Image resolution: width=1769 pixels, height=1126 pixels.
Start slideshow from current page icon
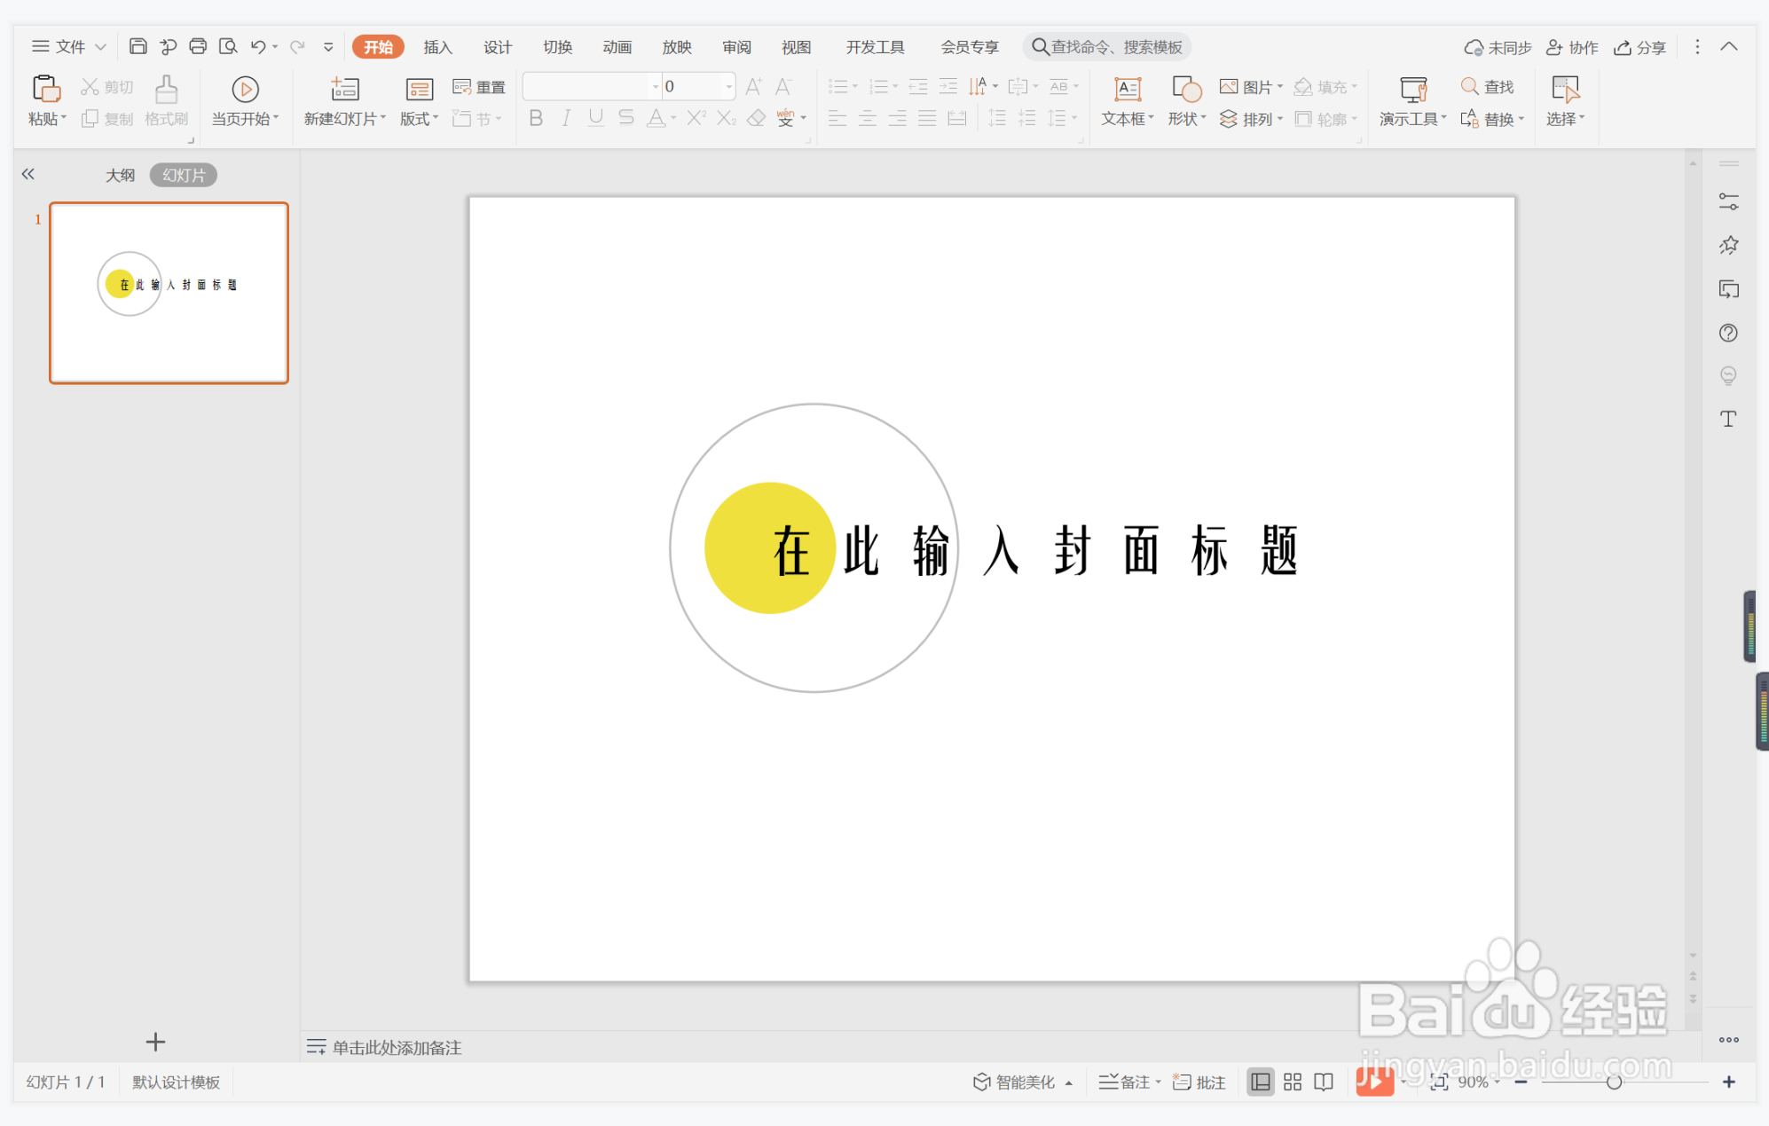(x=245, y=90)
